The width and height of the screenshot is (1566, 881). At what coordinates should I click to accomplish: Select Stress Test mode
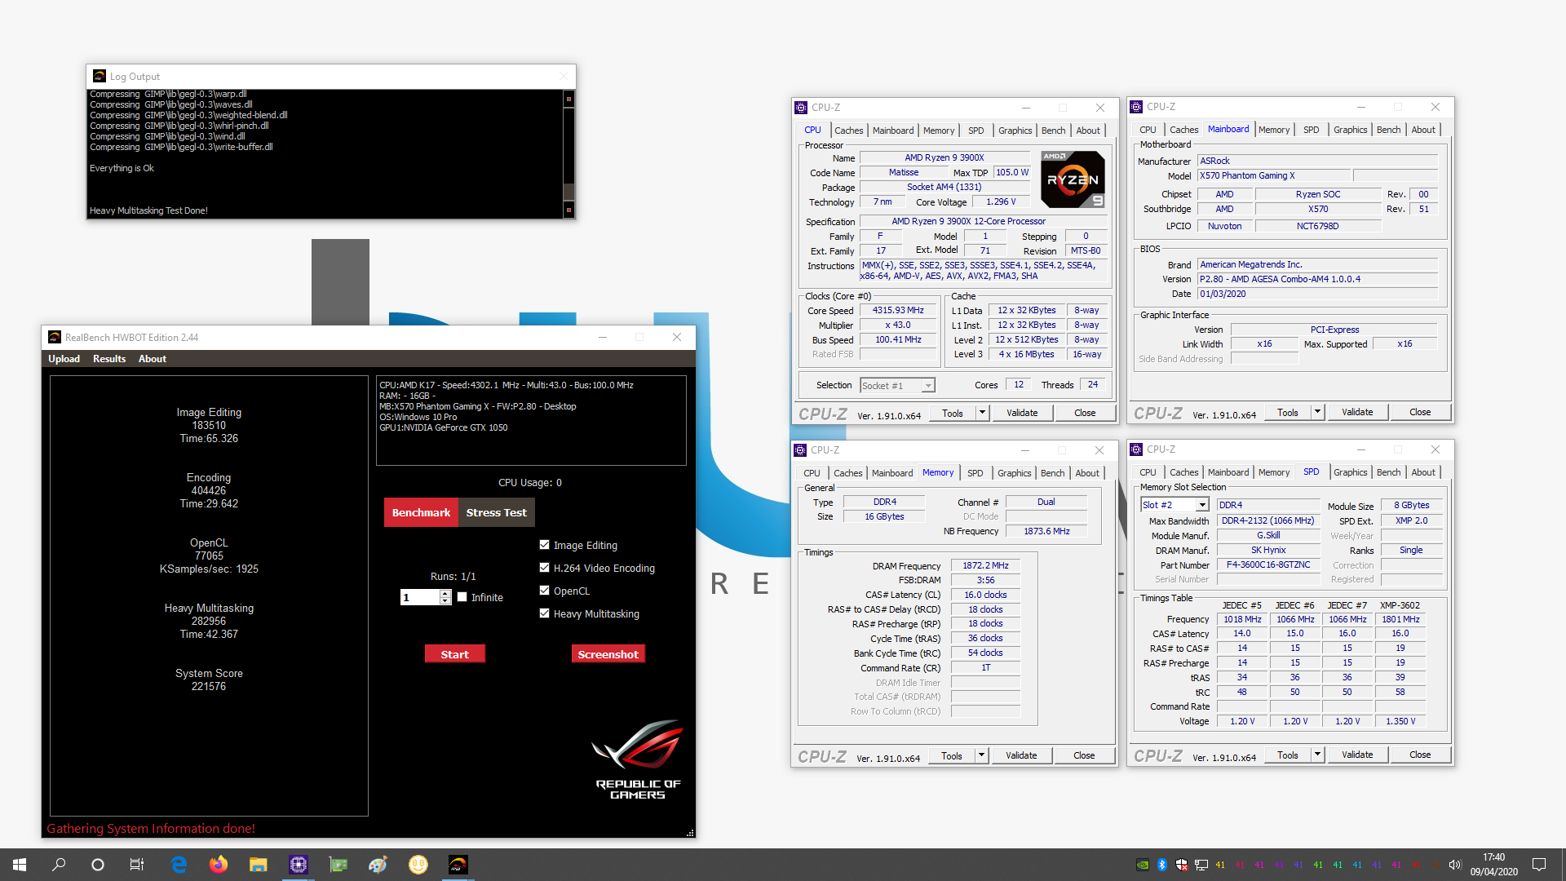pyautogui.click(x=496, y=512)
